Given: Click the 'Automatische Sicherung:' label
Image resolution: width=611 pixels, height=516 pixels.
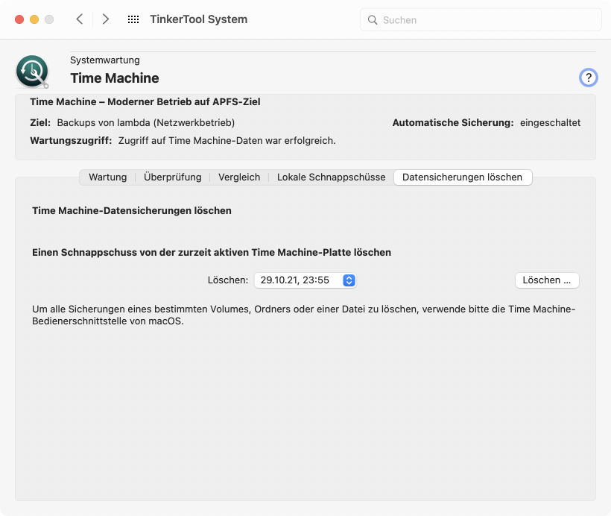Looking at the screenshot, I should coord(453,122).
